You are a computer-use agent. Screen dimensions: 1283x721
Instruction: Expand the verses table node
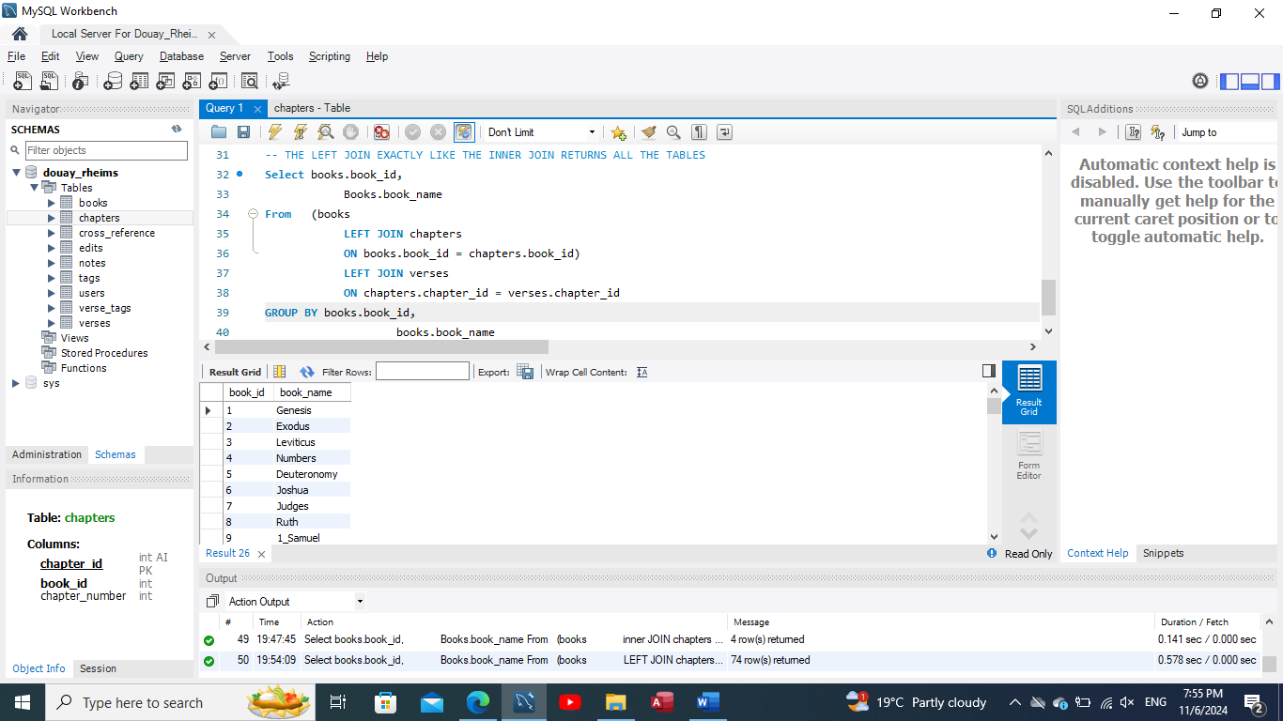[52, 323]
